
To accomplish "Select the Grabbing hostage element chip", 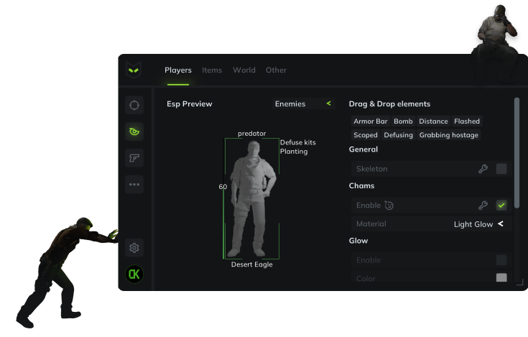I will coord(448,135).
